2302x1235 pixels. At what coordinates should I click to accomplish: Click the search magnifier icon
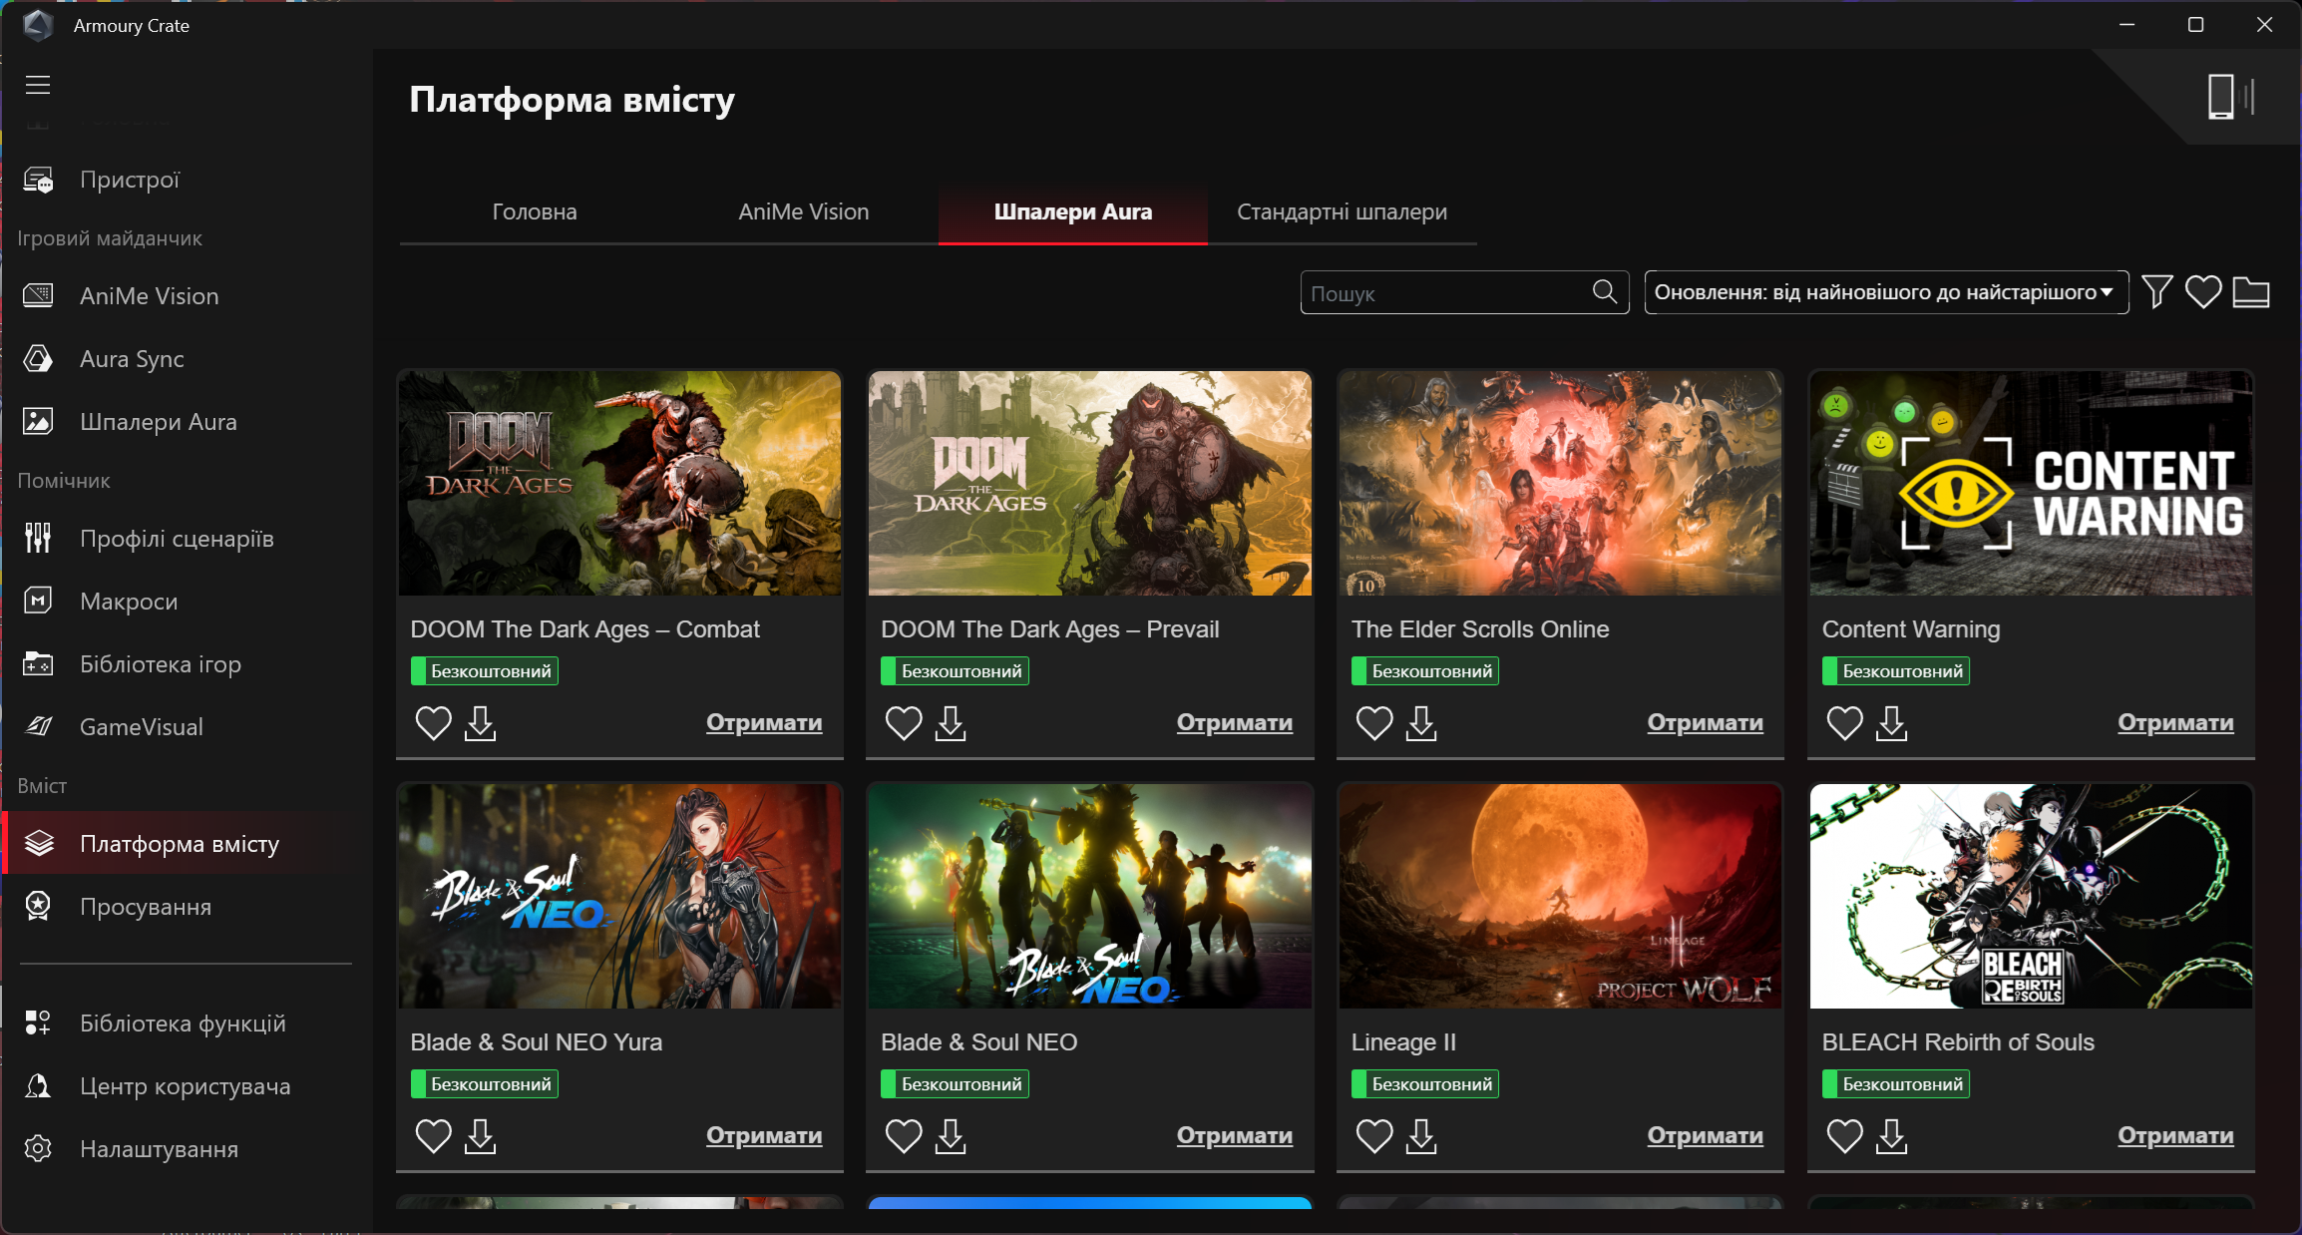click(1604, 291)
